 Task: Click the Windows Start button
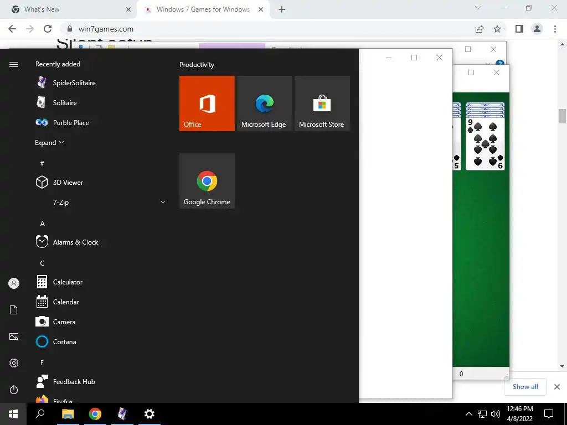point(13,414)
